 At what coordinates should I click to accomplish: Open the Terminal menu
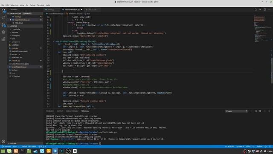pyautogui.click(x=41, y=5)
